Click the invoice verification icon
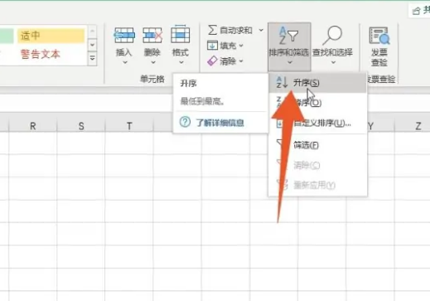430x301 pixels. 379,36
